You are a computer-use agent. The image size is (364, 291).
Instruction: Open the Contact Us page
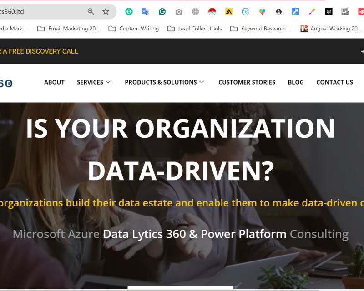pyautogui.click(x=334, y=82)
